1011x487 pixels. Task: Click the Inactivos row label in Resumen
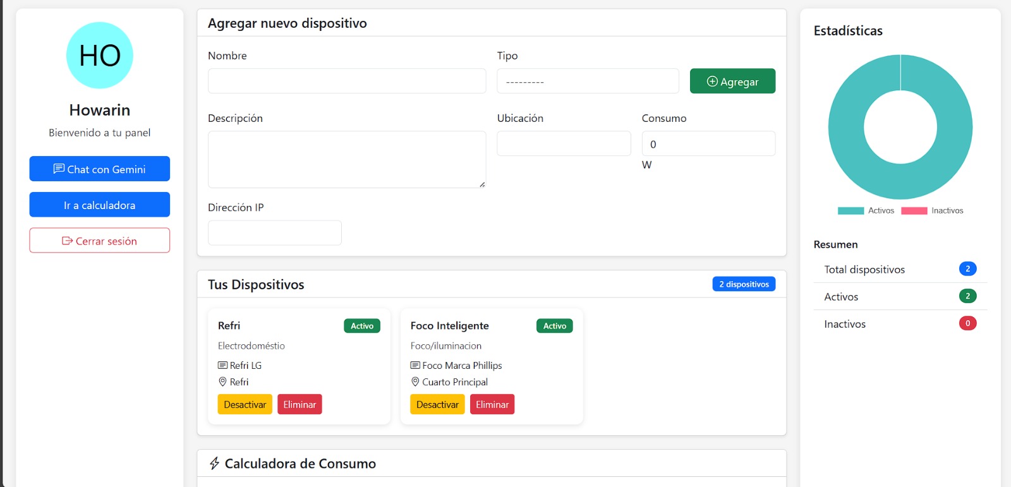click(x=845, y=324)
